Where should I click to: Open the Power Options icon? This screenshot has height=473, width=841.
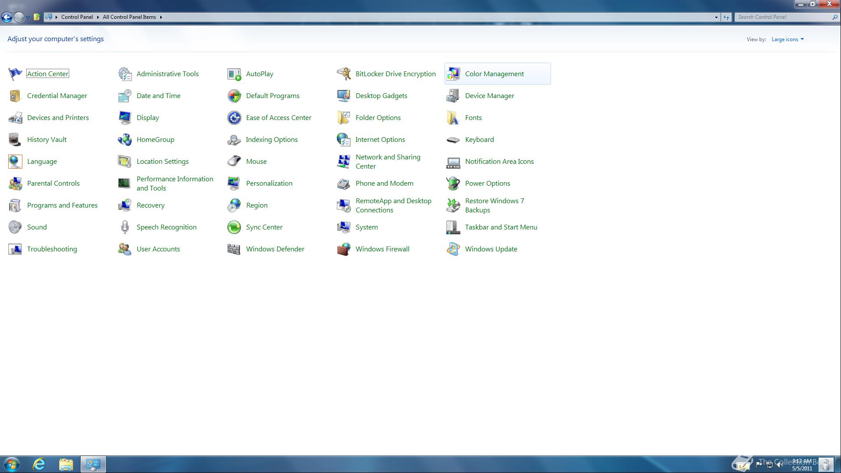[x=453, y=184]
